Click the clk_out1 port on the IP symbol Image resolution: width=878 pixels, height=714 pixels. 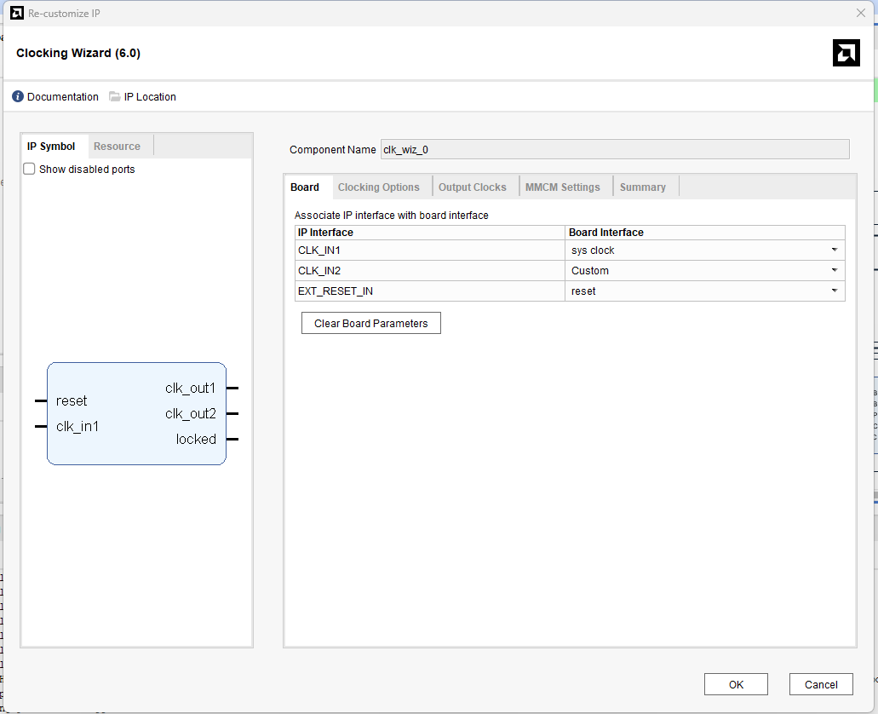pyautogui.click(x=191, y=389)
